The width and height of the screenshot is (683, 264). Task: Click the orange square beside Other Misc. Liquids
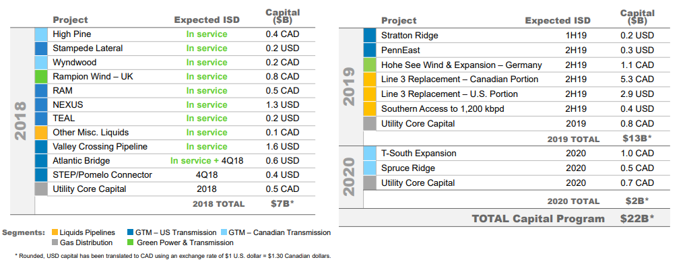point(41,133)
